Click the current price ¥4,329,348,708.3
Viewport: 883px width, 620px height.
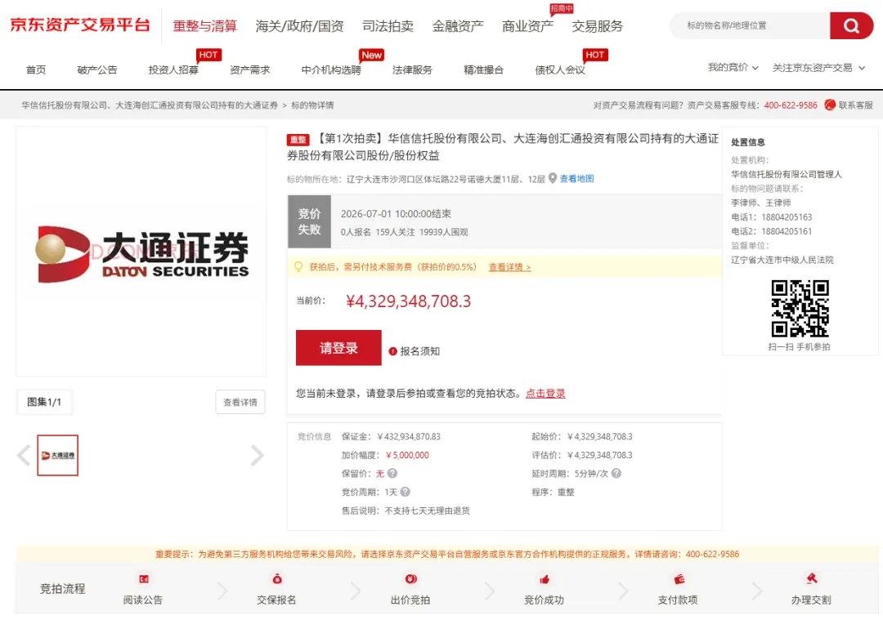coord(408,301)
